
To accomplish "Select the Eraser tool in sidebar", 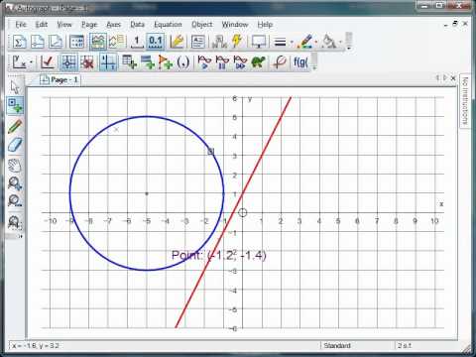I will pyautogui.click(x=15, y=145).
